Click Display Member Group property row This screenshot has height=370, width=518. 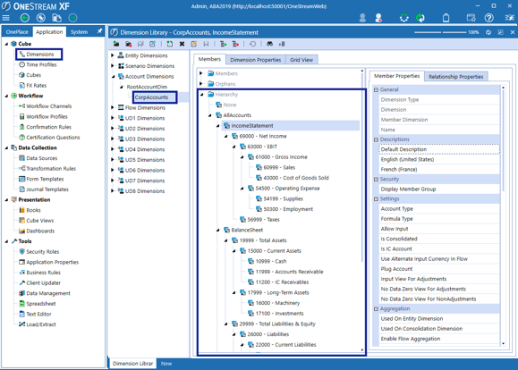coord(439,189)
